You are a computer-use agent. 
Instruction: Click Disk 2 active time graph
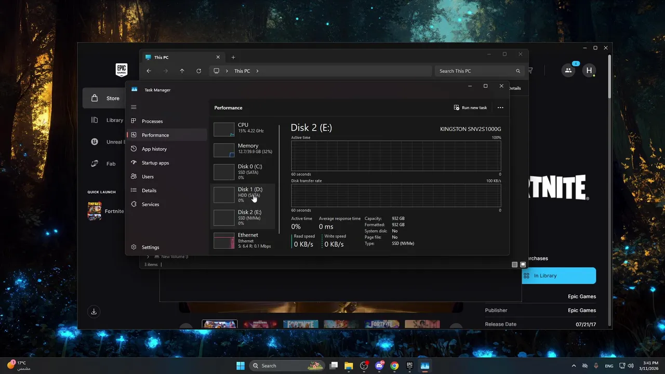point(396,156)
